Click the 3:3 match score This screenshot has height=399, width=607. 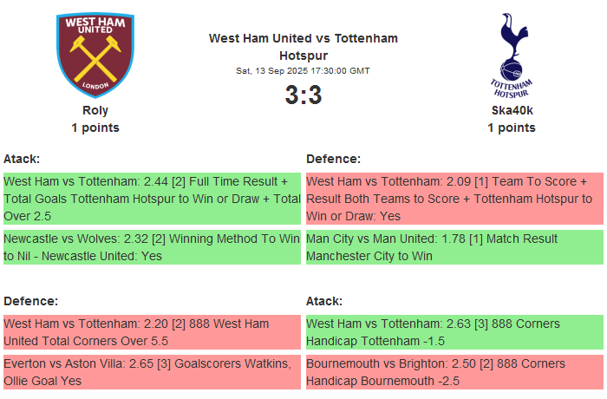[303, 95]
